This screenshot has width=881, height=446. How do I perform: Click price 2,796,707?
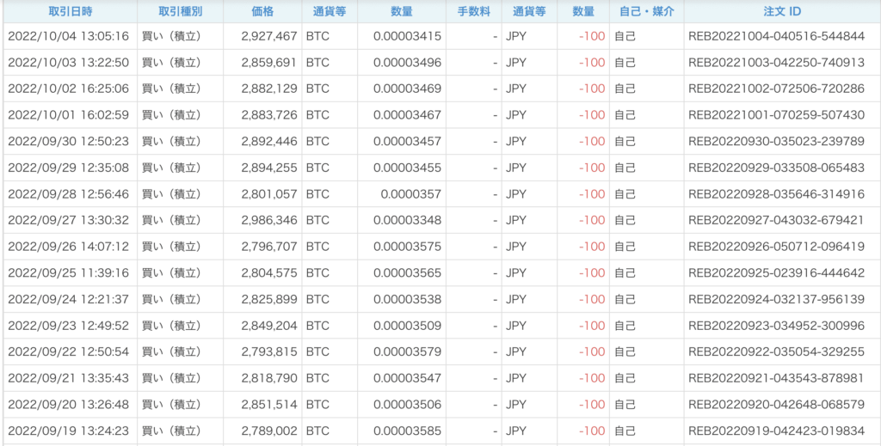coord(269,247)
